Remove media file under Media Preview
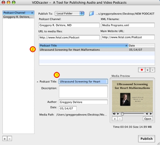The image size is (160, 145). coord(120,119)
